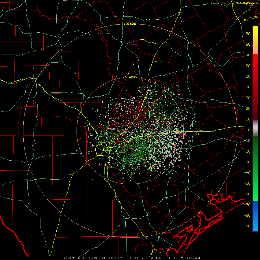Click the -60 value on the velocity scale
Screen dimensions: 260x260
tap(247, 194)
